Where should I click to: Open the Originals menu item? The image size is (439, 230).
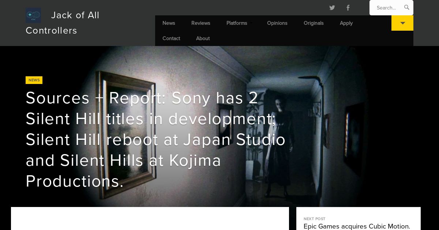pyautogui.click(x=314, y=23)
